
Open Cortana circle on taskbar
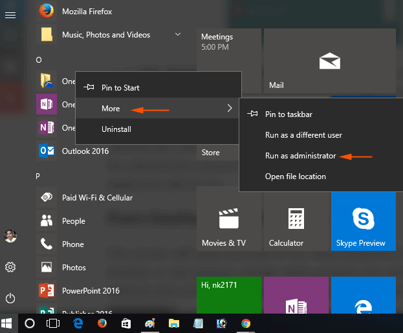[x=30, y=323]
